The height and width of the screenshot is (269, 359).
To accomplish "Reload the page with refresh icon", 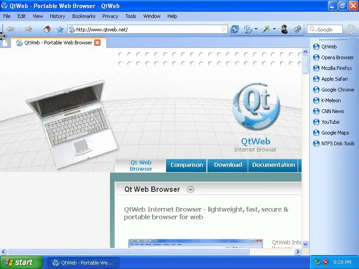I will 235,29.
